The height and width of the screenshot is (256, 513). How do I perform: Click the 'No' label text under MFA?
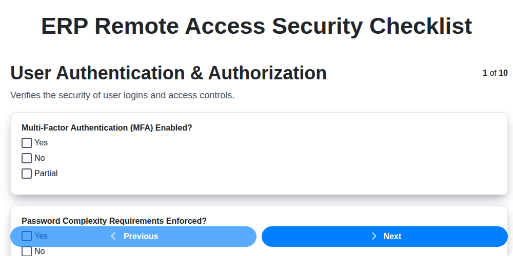[40, 158]
